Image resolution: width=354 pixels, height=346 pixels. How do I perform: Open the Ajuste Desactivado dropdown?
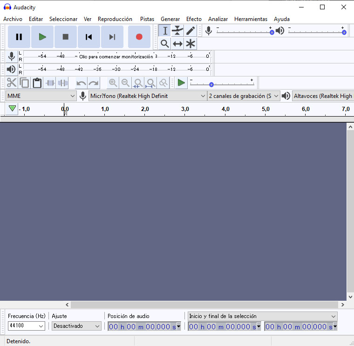click(x=76, y=326)
